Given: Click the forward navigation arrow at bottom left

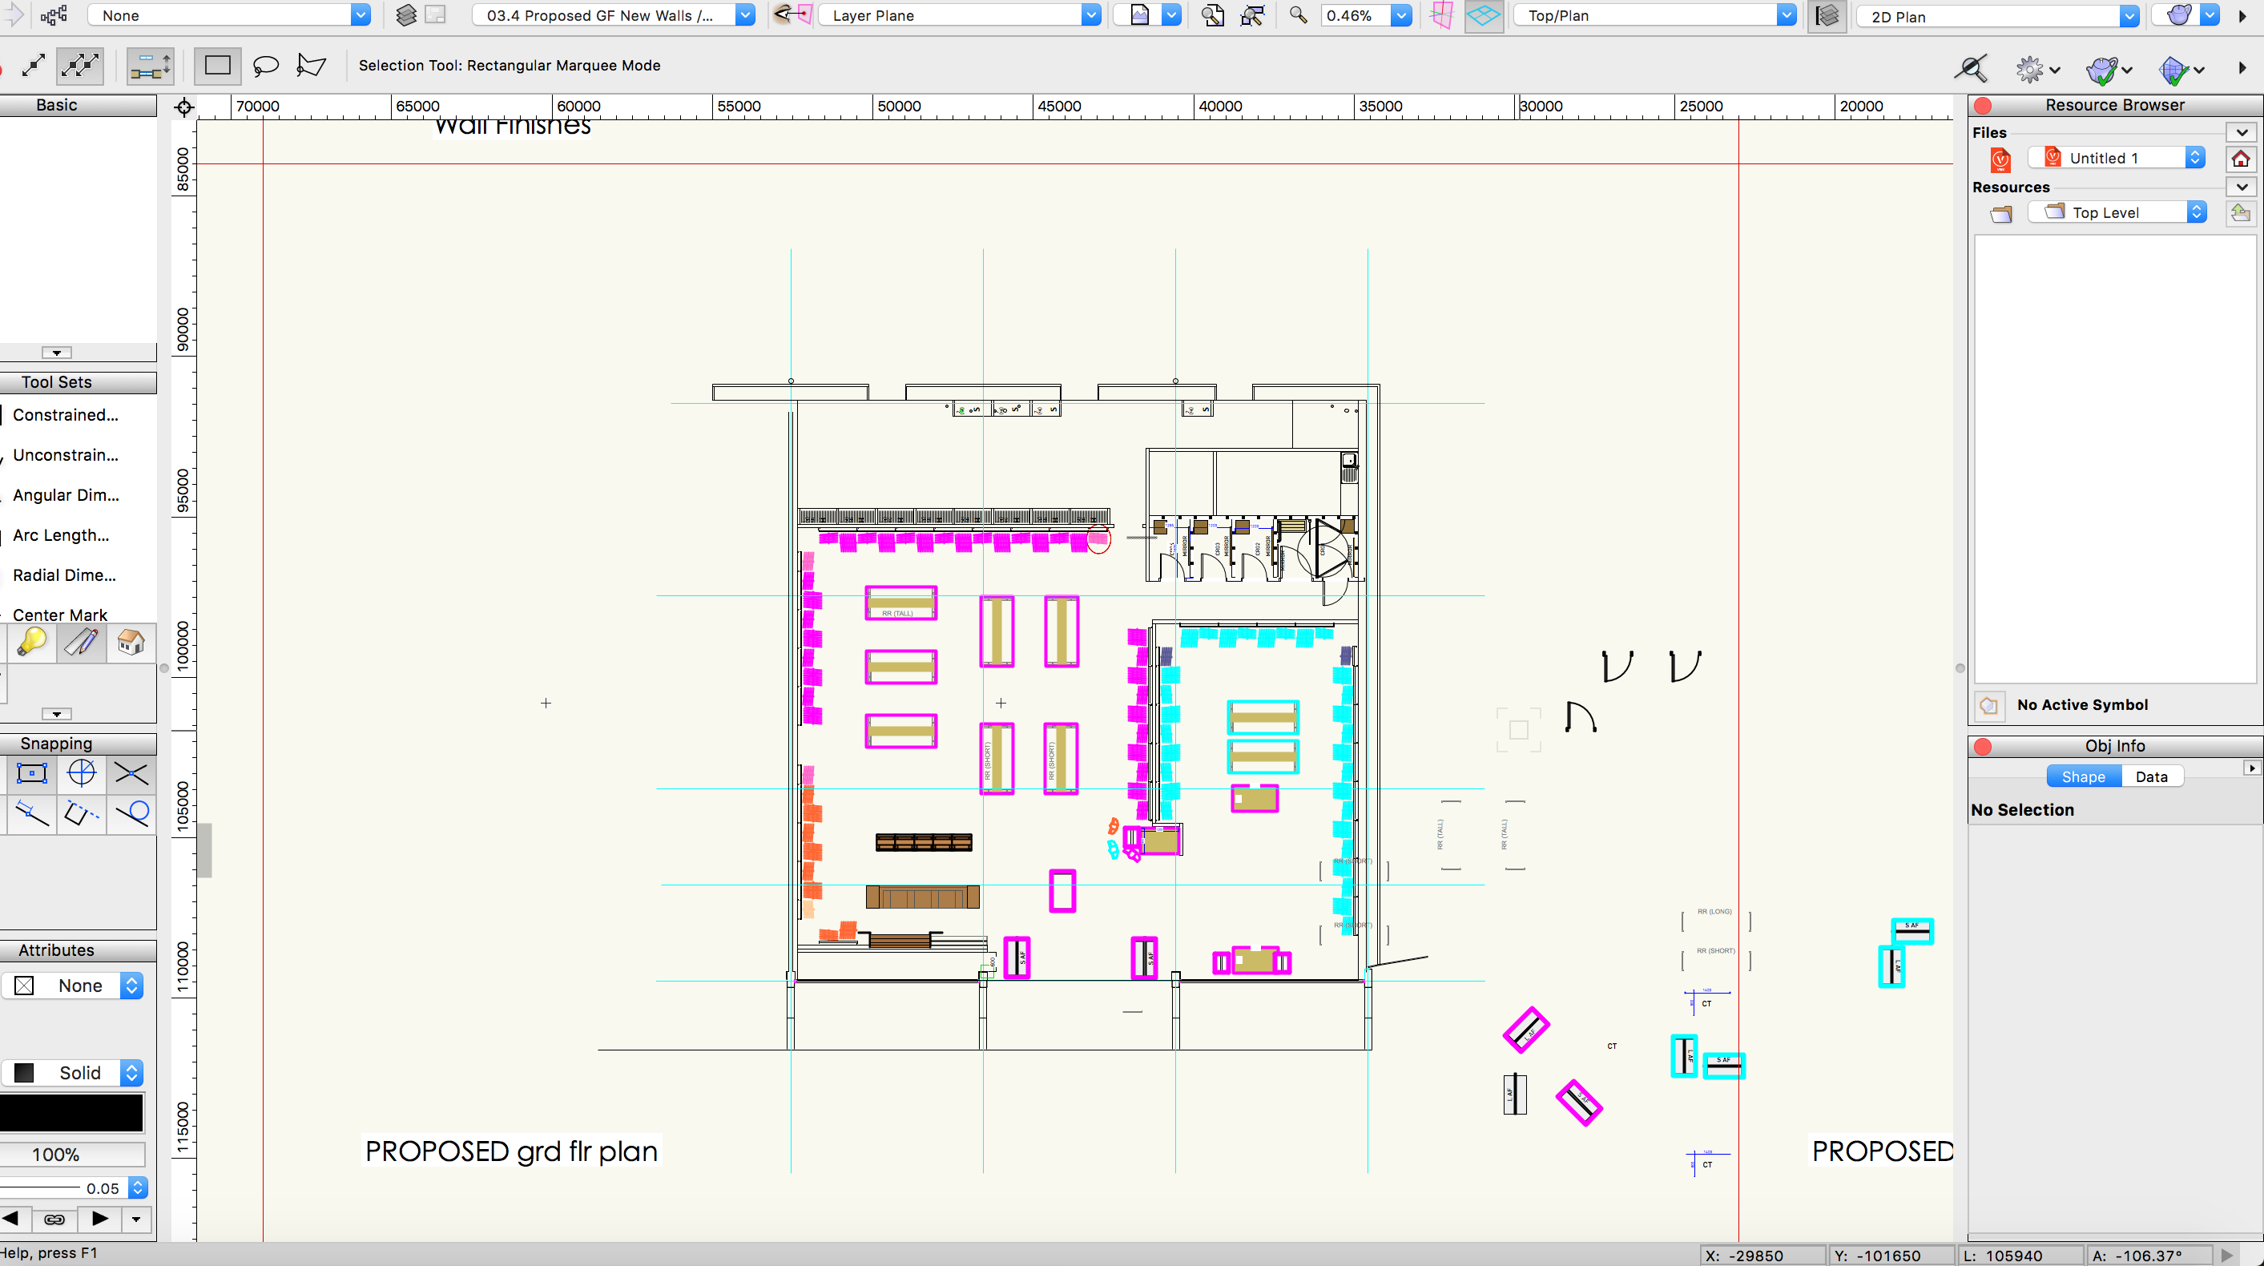Looking at the screenshot, I should [x=99, y=1220].
